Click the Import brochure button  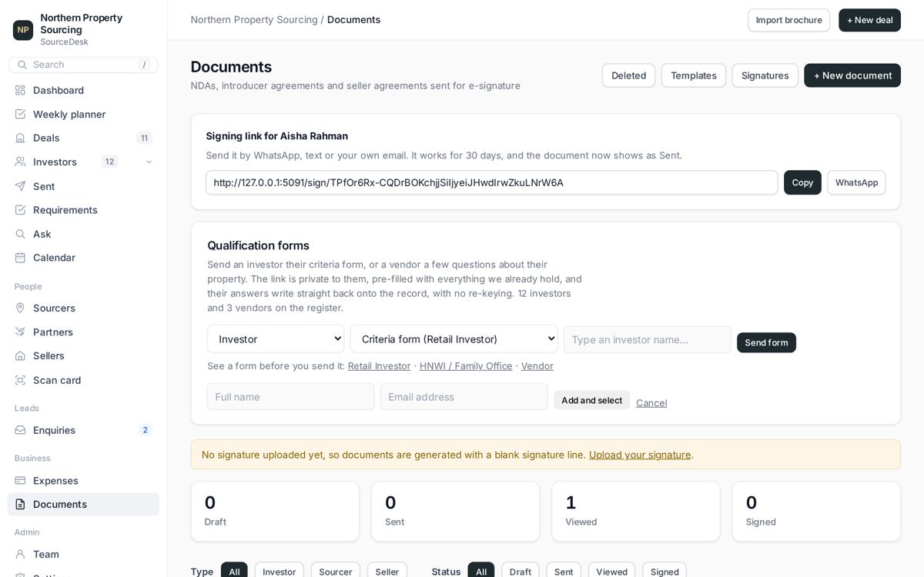click(788, 20)
